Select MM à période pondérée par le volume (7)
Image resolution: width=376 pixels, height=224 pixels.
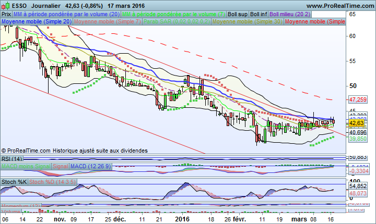pos(173,14)
